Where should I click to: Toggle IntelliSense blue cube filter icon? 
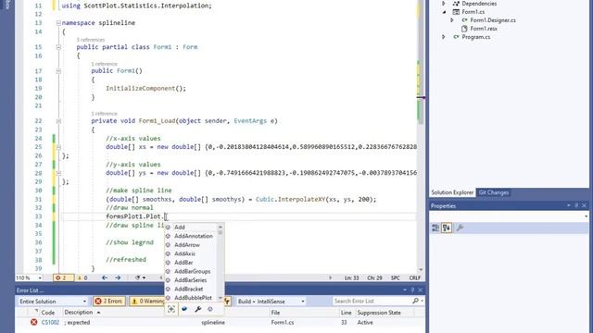(184, 309)
